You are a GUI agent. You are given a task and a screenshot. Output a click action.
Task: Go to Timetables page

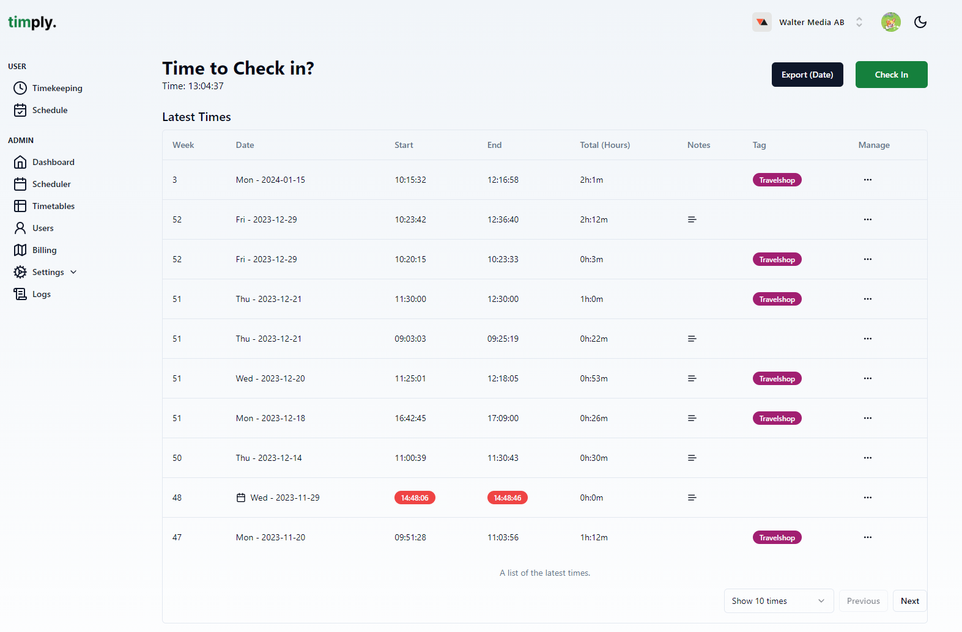point(53,206)
